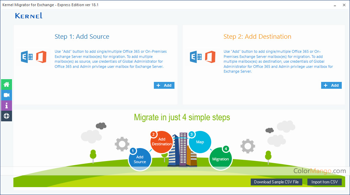Click Download Sample CSV File button

tap(276, 182)
